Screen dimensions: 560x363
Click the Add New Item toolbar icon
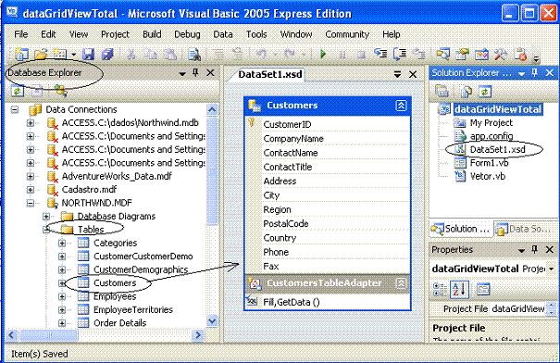click(60, 54)
